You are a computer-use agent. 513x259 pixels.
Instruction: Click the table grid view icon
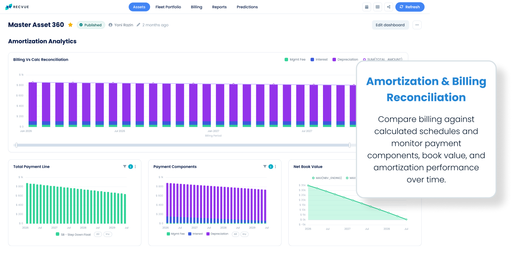coord(378,7)
